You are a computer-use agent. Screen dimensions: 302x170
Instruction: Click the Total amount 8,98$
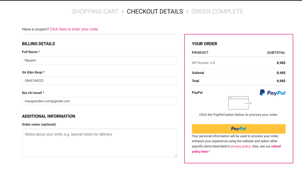pos(281,81)
